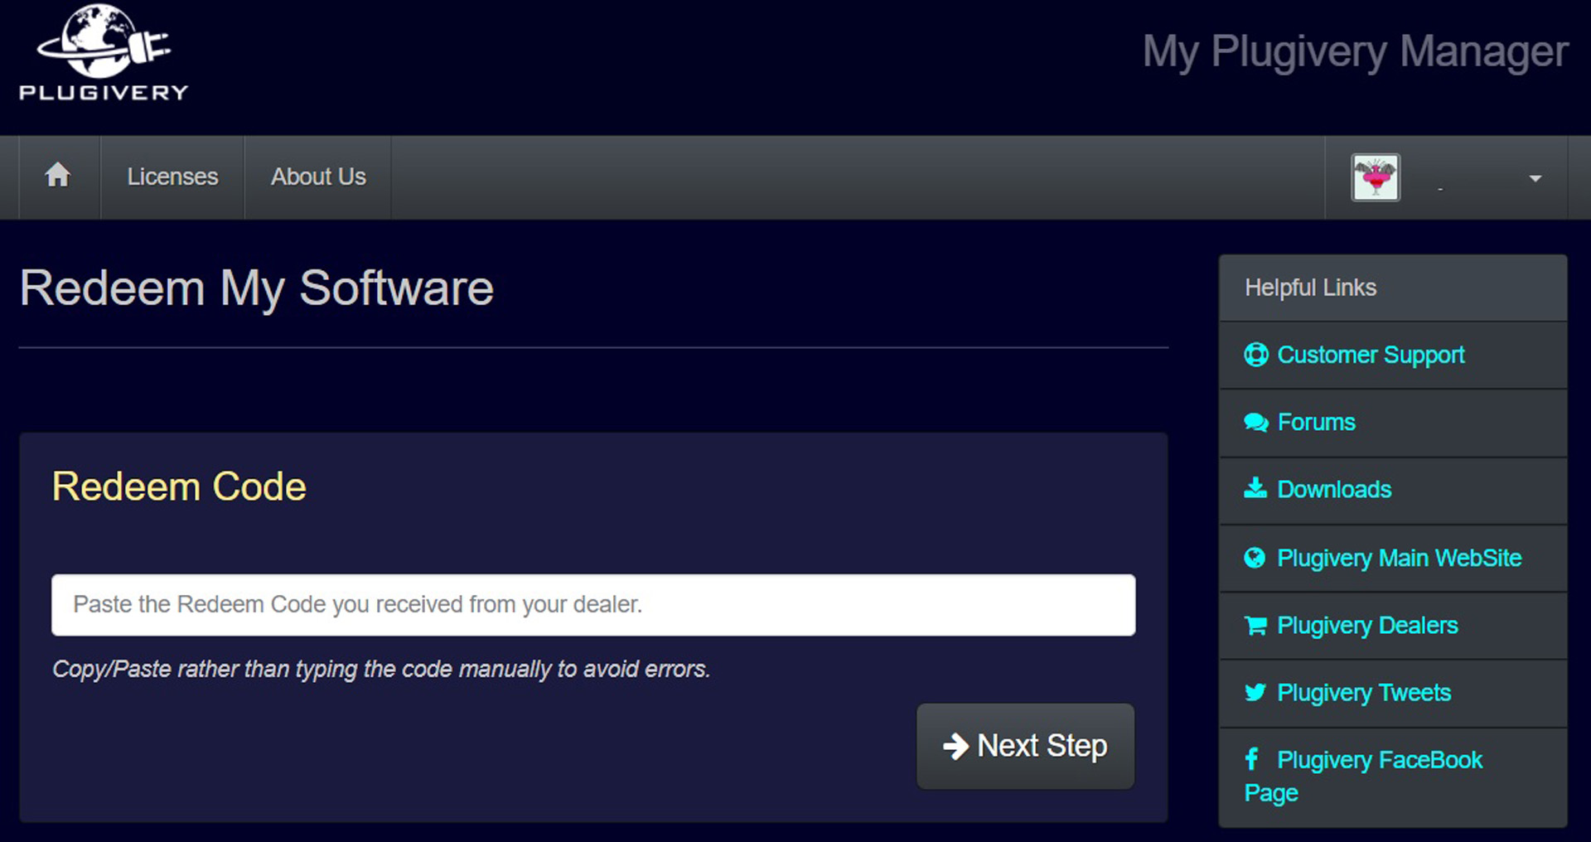This screenshot has width=1591, height=842.
Task: Open the About Us page
Action: click(318, 177)
